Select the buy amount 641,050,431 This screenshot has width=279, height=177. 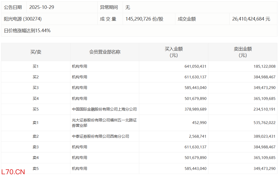pos(195,66)
